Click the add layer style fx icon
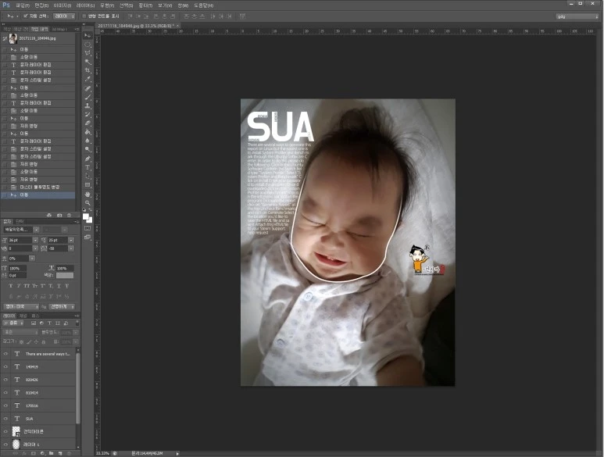The height and width of the screenshot is (457, 604). tap(24, 454)
